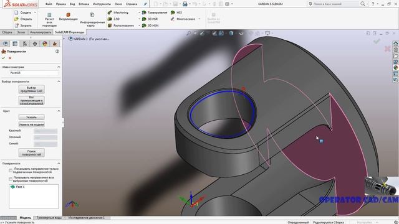Open the PropertyManager tab

tap(15, 44)
